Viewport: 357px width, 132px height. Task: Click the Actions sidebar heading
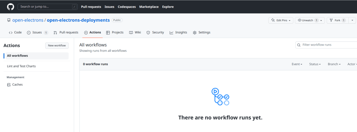[x=12, y=46]
